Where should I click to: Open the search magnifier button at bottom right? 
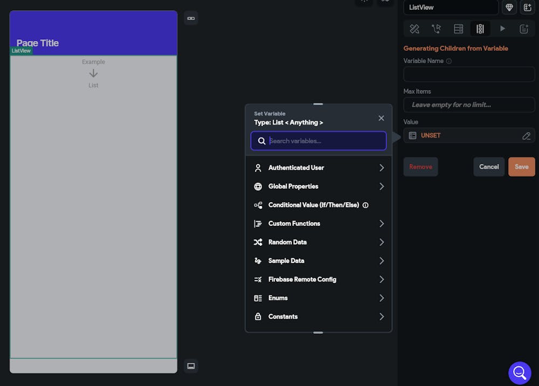point(520,373)
